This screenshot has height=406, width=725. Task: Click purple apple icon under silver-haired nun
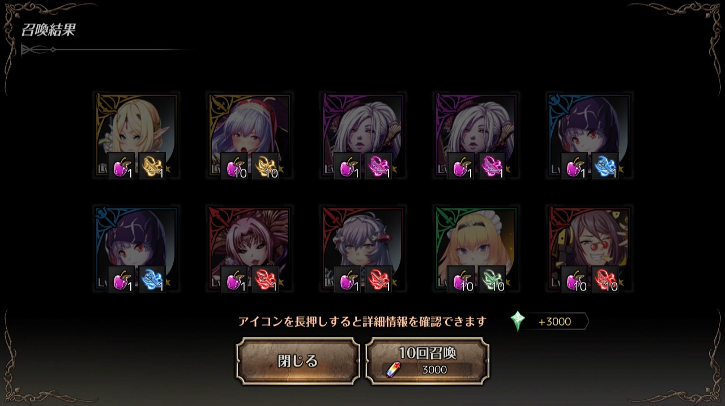point(234,166)
